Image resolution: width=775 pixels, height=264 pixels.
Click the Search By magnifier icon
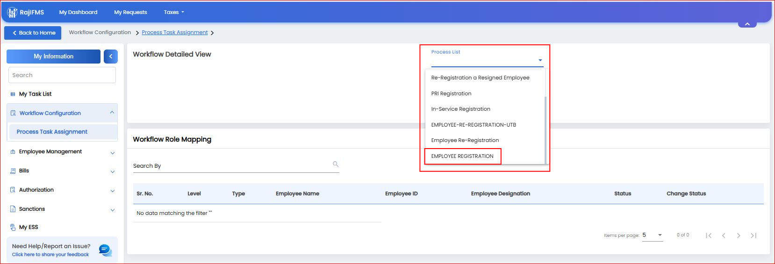[336, 164]
